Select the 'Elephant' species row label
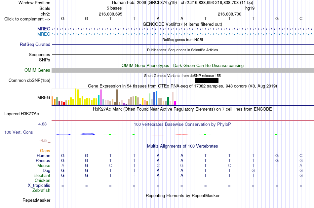314x208 pixels. point(42,175)
